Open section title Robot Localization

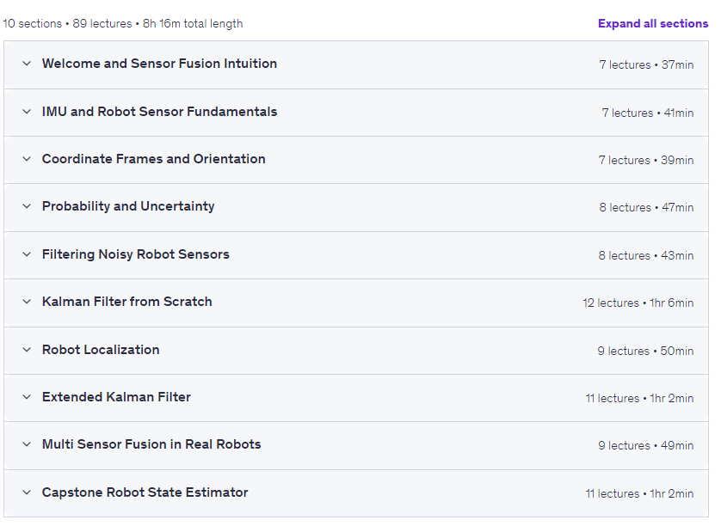[x=101, y=350]
